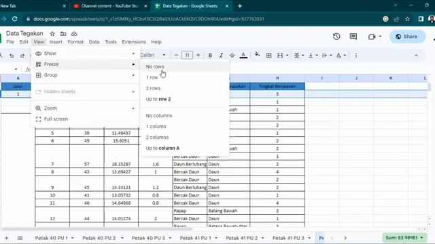The height and width of the screenshot is (244, 435).
Task: Apply strikethrough formatting
Action: click(x=232, y=56)
